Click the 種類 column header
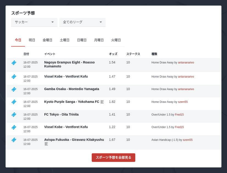Viewport: 227px width, 173px height. [x=154, y=54]
